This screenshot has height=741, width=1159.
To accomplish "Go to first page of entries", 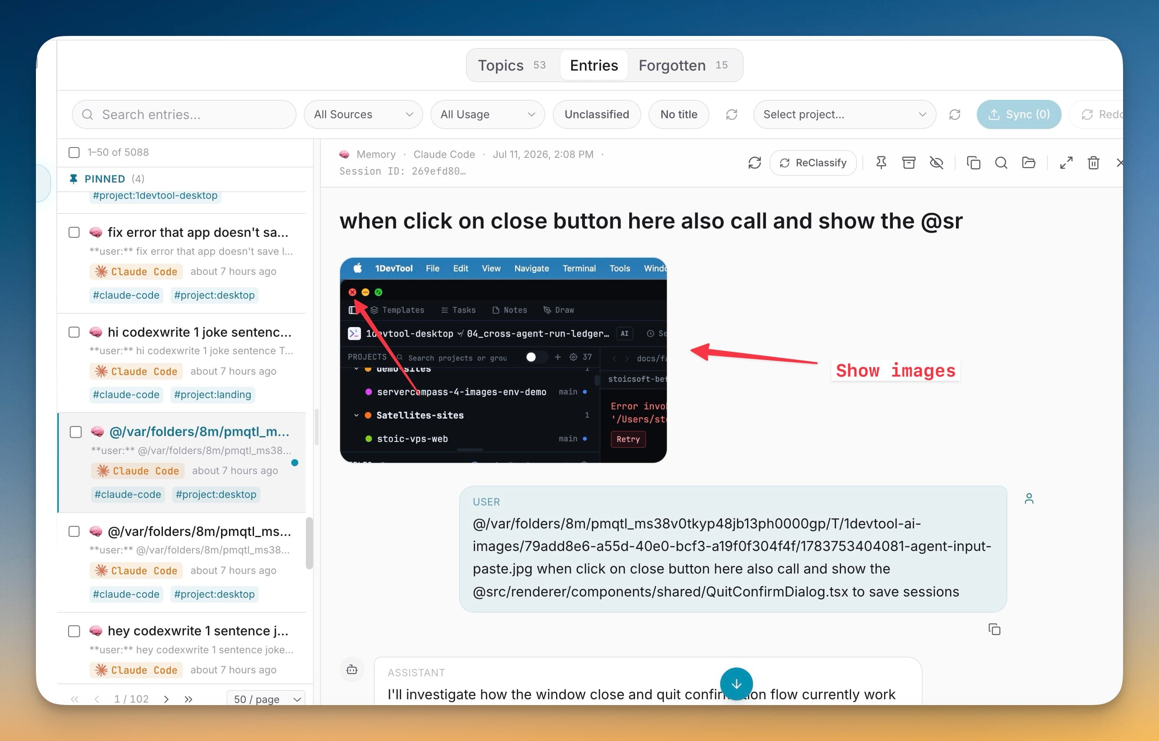I will click(75, 699).
